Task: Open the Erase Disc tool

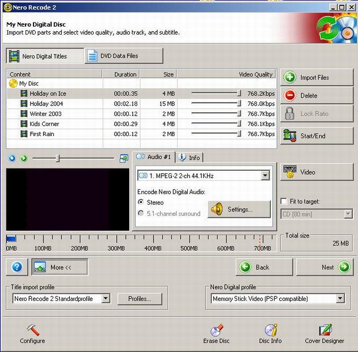Action: tap(216, 330)
